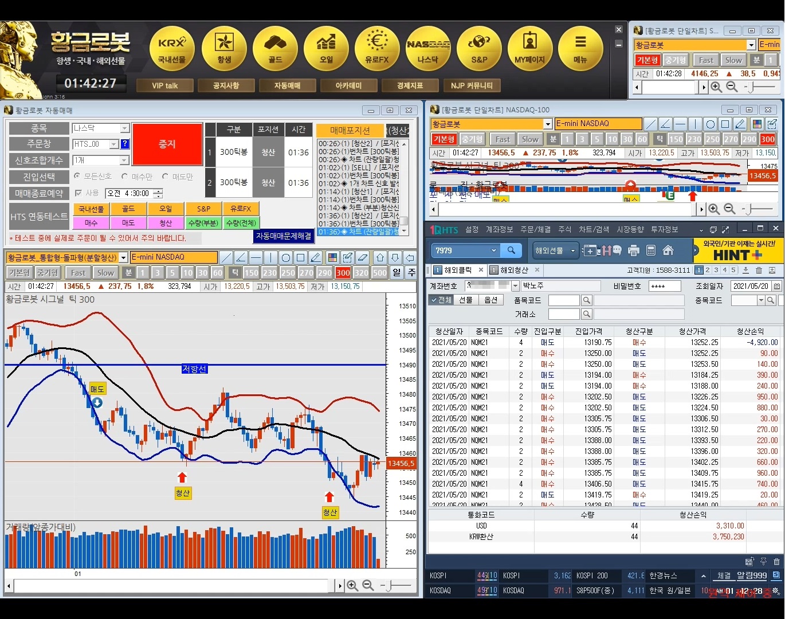Adjust the zoom slider under the main chart
This screenshot has width=785, height=619.
[x=390, y=585]
